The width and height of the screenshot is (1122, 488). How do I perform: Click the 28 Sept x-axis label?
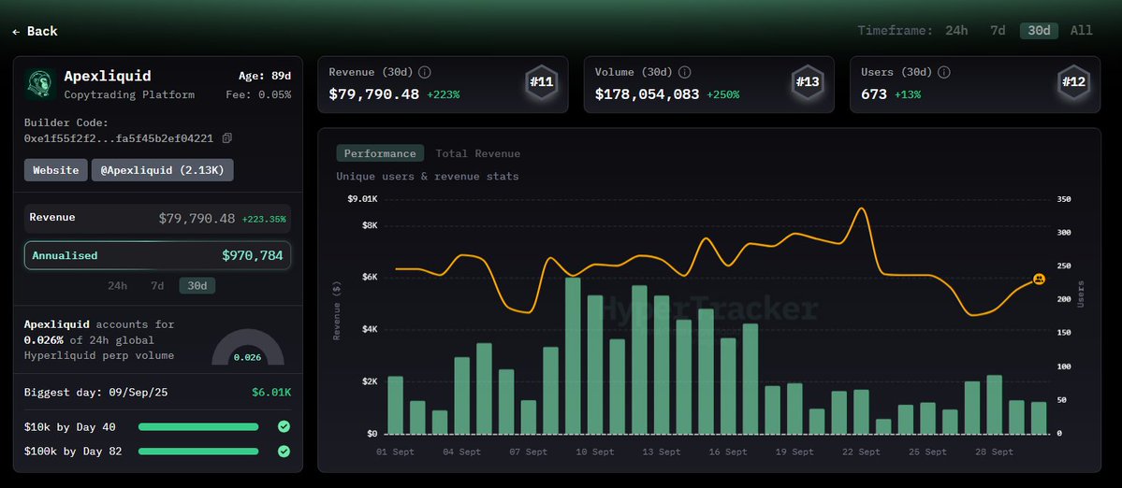(x=993, y=452)
